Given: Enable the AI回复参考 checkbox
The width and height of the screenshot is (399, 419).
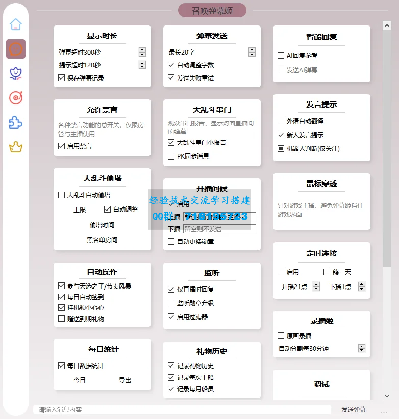Looking at the screenshot, I should point(281,56).
